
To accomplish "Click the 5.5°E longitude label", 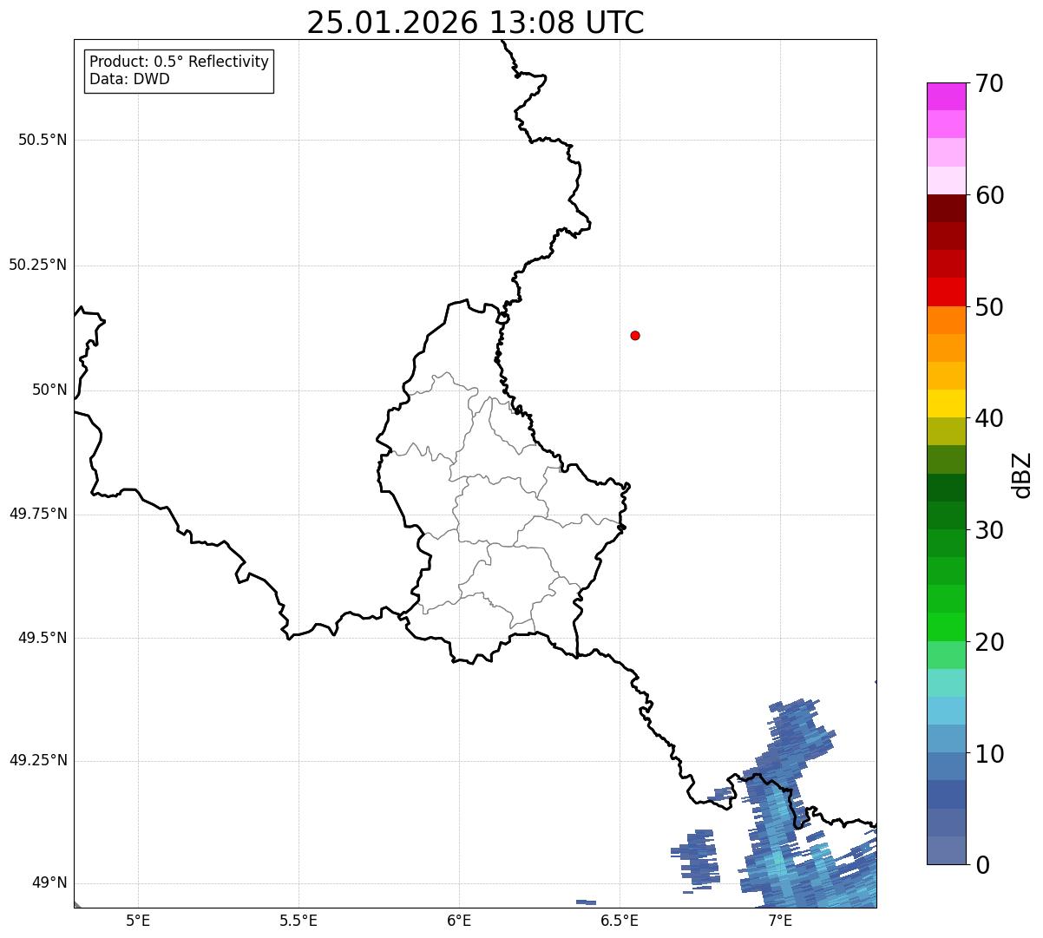I will tap(298, 920).
